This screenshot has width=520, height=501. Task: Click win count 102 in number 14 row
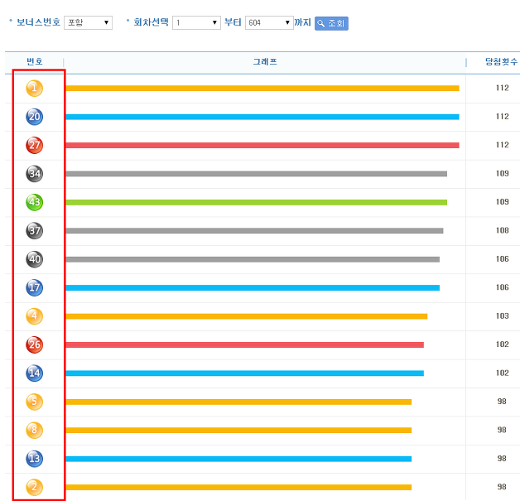502,373
